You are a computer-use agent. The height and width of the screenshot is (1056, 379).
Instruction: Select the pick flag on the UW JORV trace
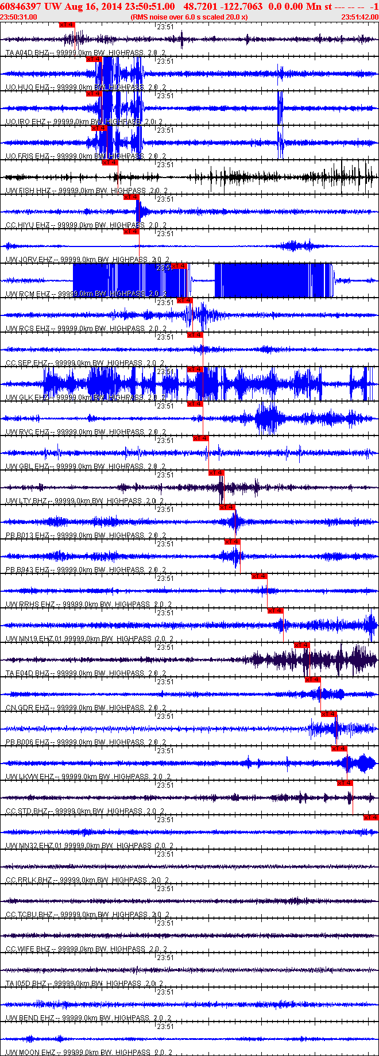pos(132,232)
